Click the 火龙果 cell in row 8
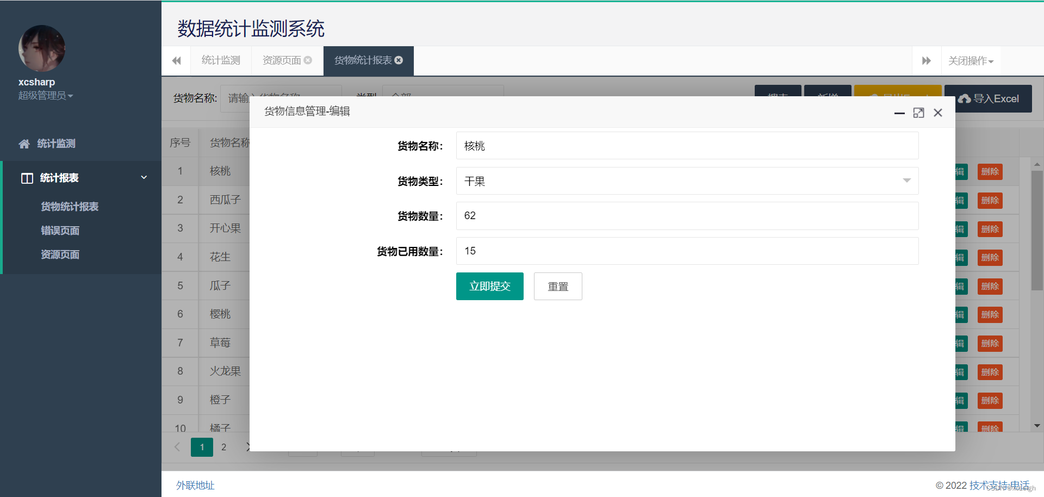 pyautogui.click(x=225, y=371)
